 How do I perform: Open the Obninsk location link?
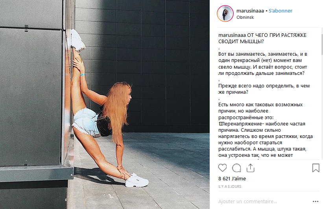coord(245,17)
